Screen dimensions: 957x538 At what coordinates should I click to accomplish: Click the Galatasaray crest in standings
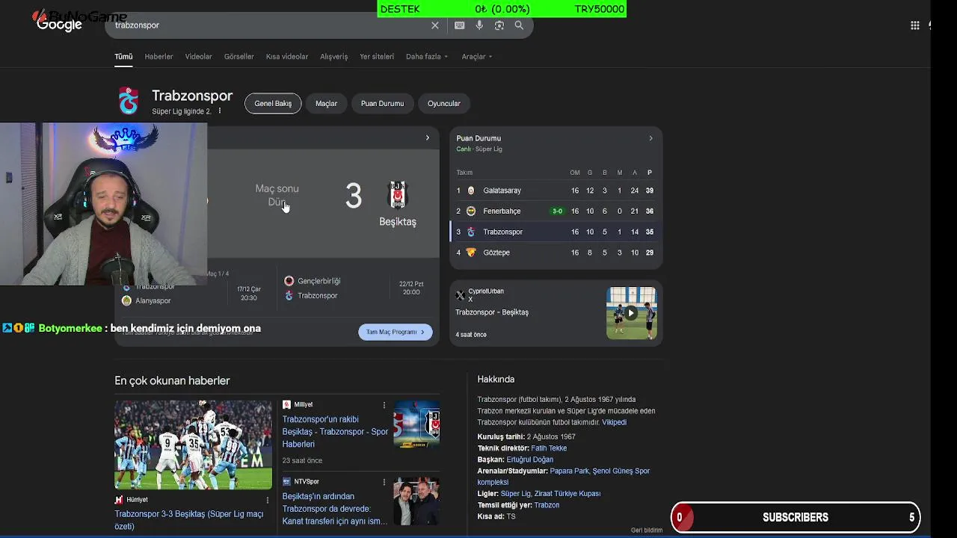[x=471, y=191]
